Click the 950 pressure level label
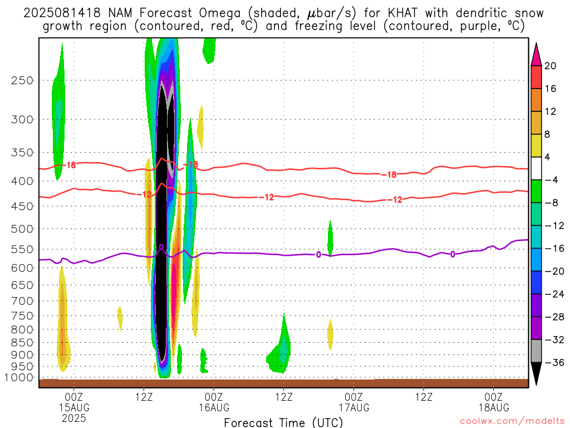The image size is (570, 428). pos(22,367)
